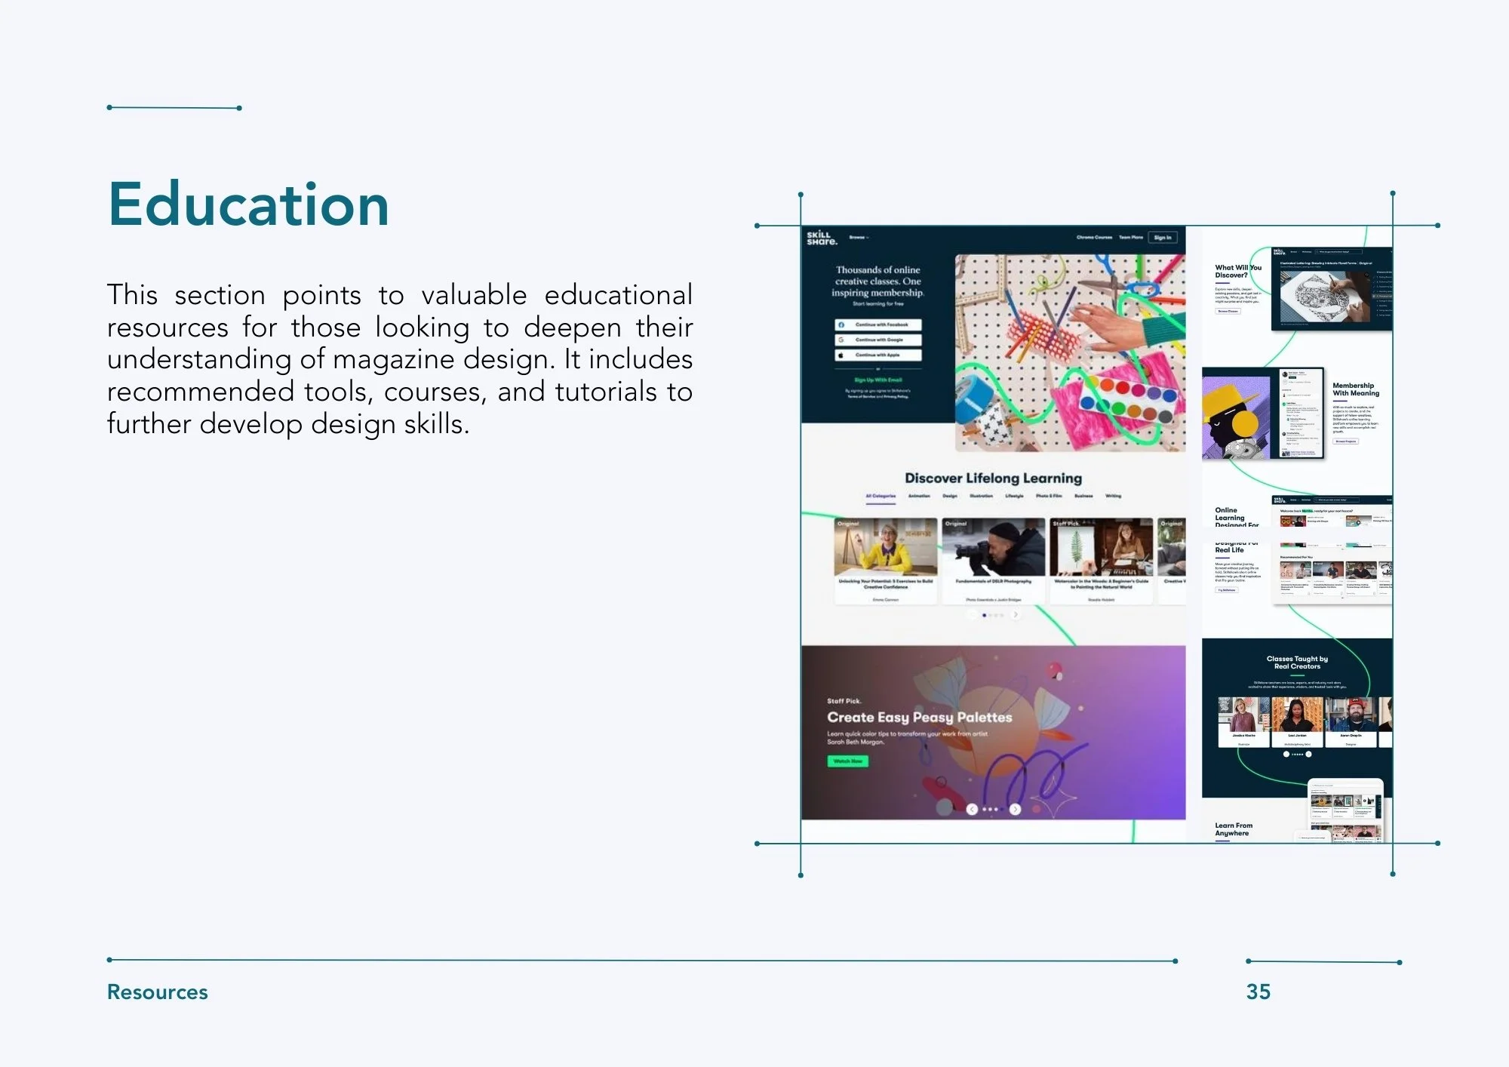Open the Fundamentals of DSLR Photography card

[994, 561]
